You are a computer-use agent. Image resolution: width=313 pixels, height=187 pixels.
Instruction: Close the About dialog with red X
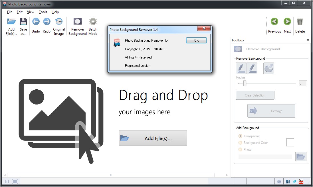[x=204, y=28]
